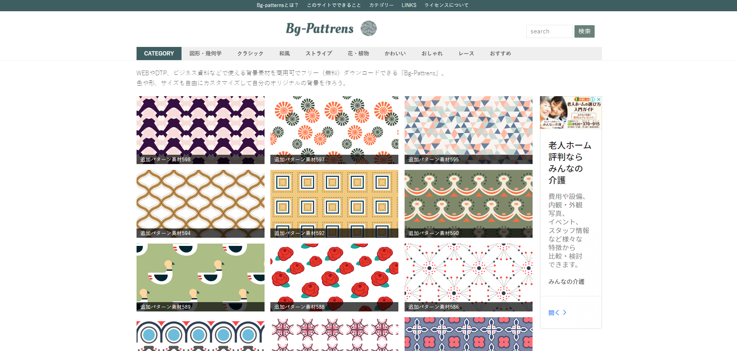Viewport: 737px width, 351px height.
Task: Open pattern thumbnail 追加パターン素材592
Action: [334, 204]
